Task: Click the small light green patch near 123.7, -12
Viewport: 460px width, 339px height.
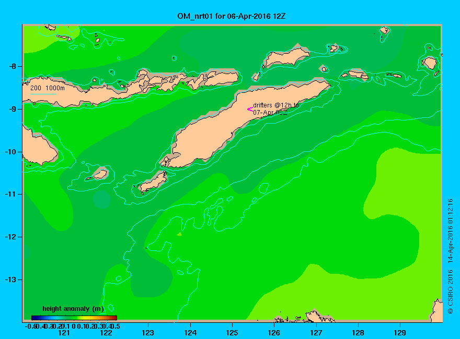Action: pyautogui.click(x=179, y=234)
